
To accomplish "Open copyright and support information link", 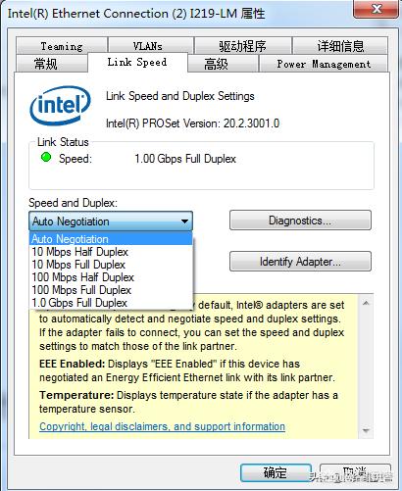I will (x=162, y=426).
